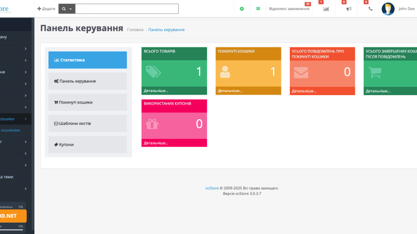Screen dimensions: 417x234
Task: Click the plus icon next to Додати
Action: [39, 9]
